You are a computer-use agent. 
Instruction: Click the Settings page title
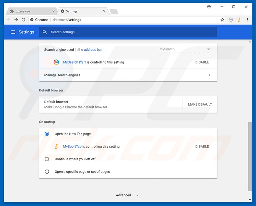26,32
